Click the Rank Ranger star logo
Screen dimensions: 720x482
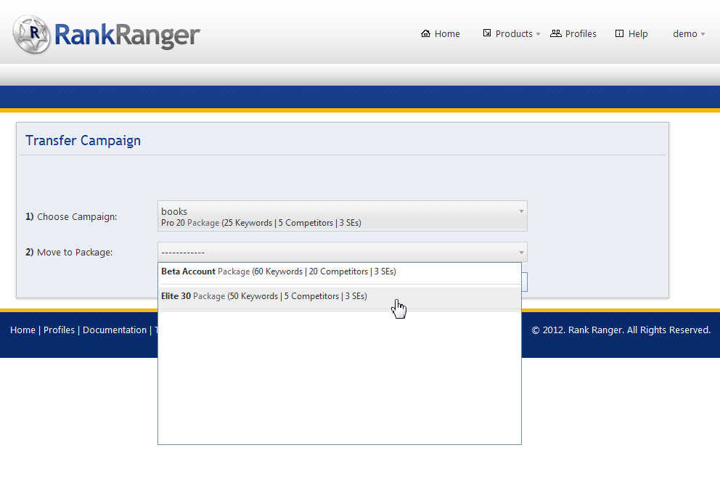point(31,34)
